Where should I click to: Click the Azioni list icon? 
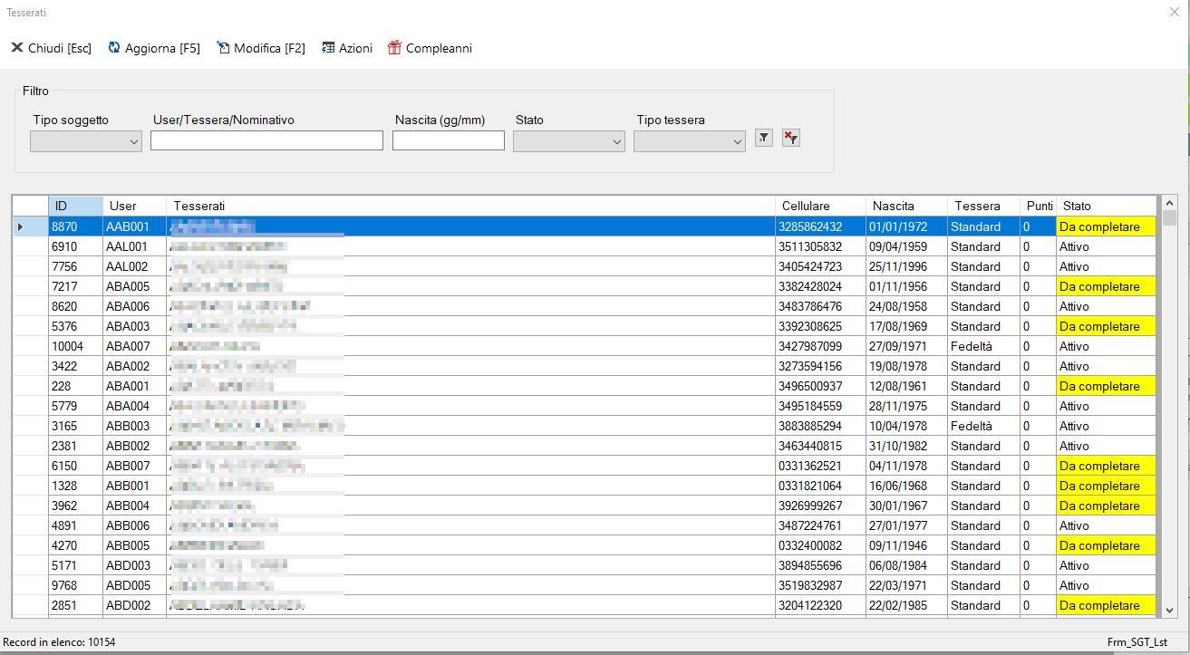pyautogui.click(x=328, y=48)
